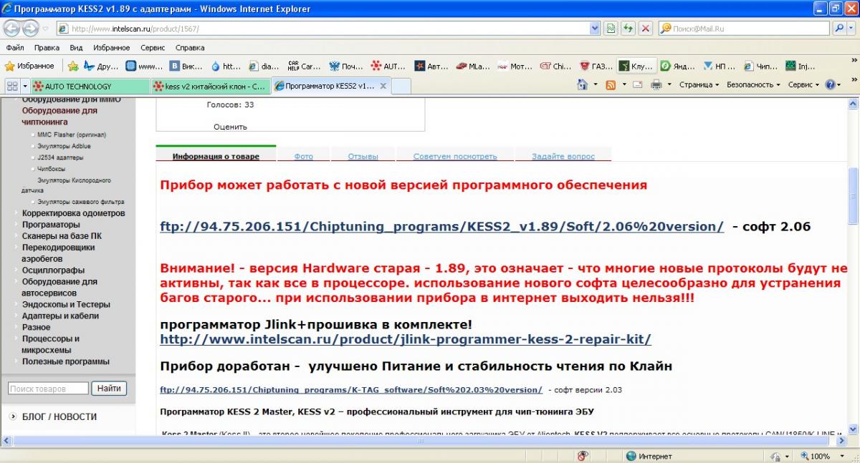Open the KESS2_v1.89 Soft 2.06 ftp link
This screenshot has height=463, width=860.
tap(441, 226)
